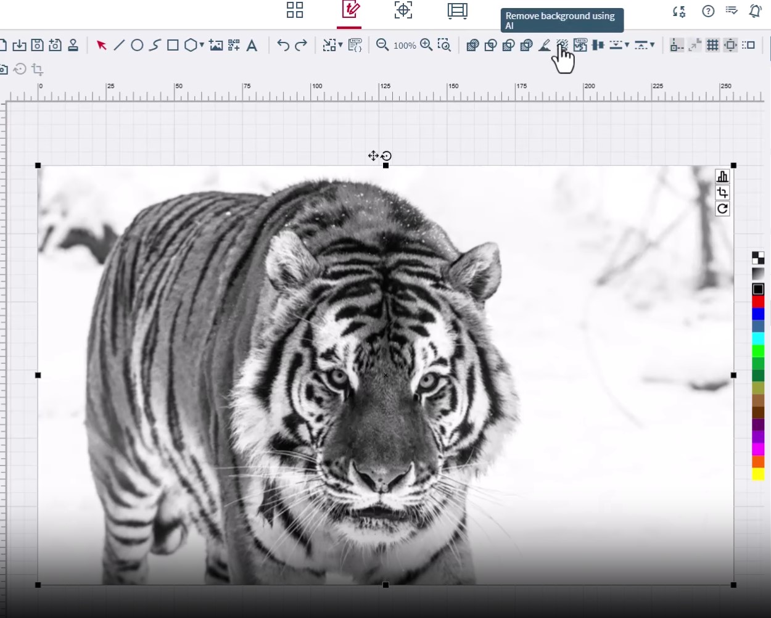Click the Undo arrow
The height and width of the screenshot is (618, 771).
pyautogui.click(x=283, y=45)
